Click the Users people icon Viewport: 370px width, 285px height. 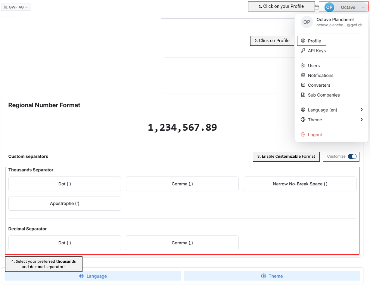303,65
